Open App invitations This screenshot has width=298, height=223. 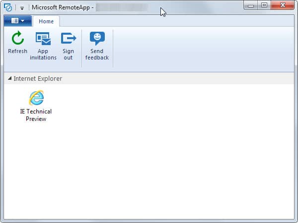pyautogui.click(x=43, y=46)
